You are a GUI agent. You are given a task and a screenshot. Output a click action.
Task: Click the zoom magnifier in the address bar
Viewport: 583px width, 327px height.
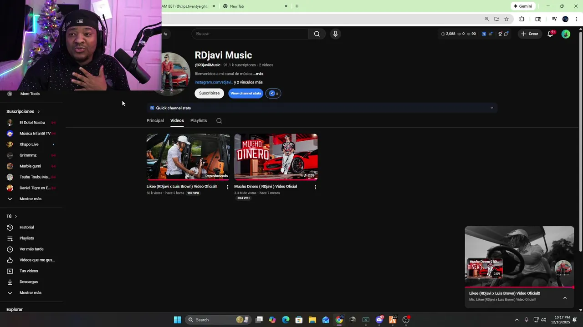click(x=487, y=19)
